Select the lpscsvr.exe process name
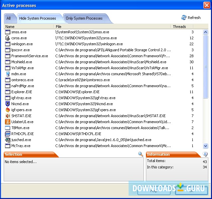This screenshot has height=199, width=212. pyautogui.click(x=21, y=50)
